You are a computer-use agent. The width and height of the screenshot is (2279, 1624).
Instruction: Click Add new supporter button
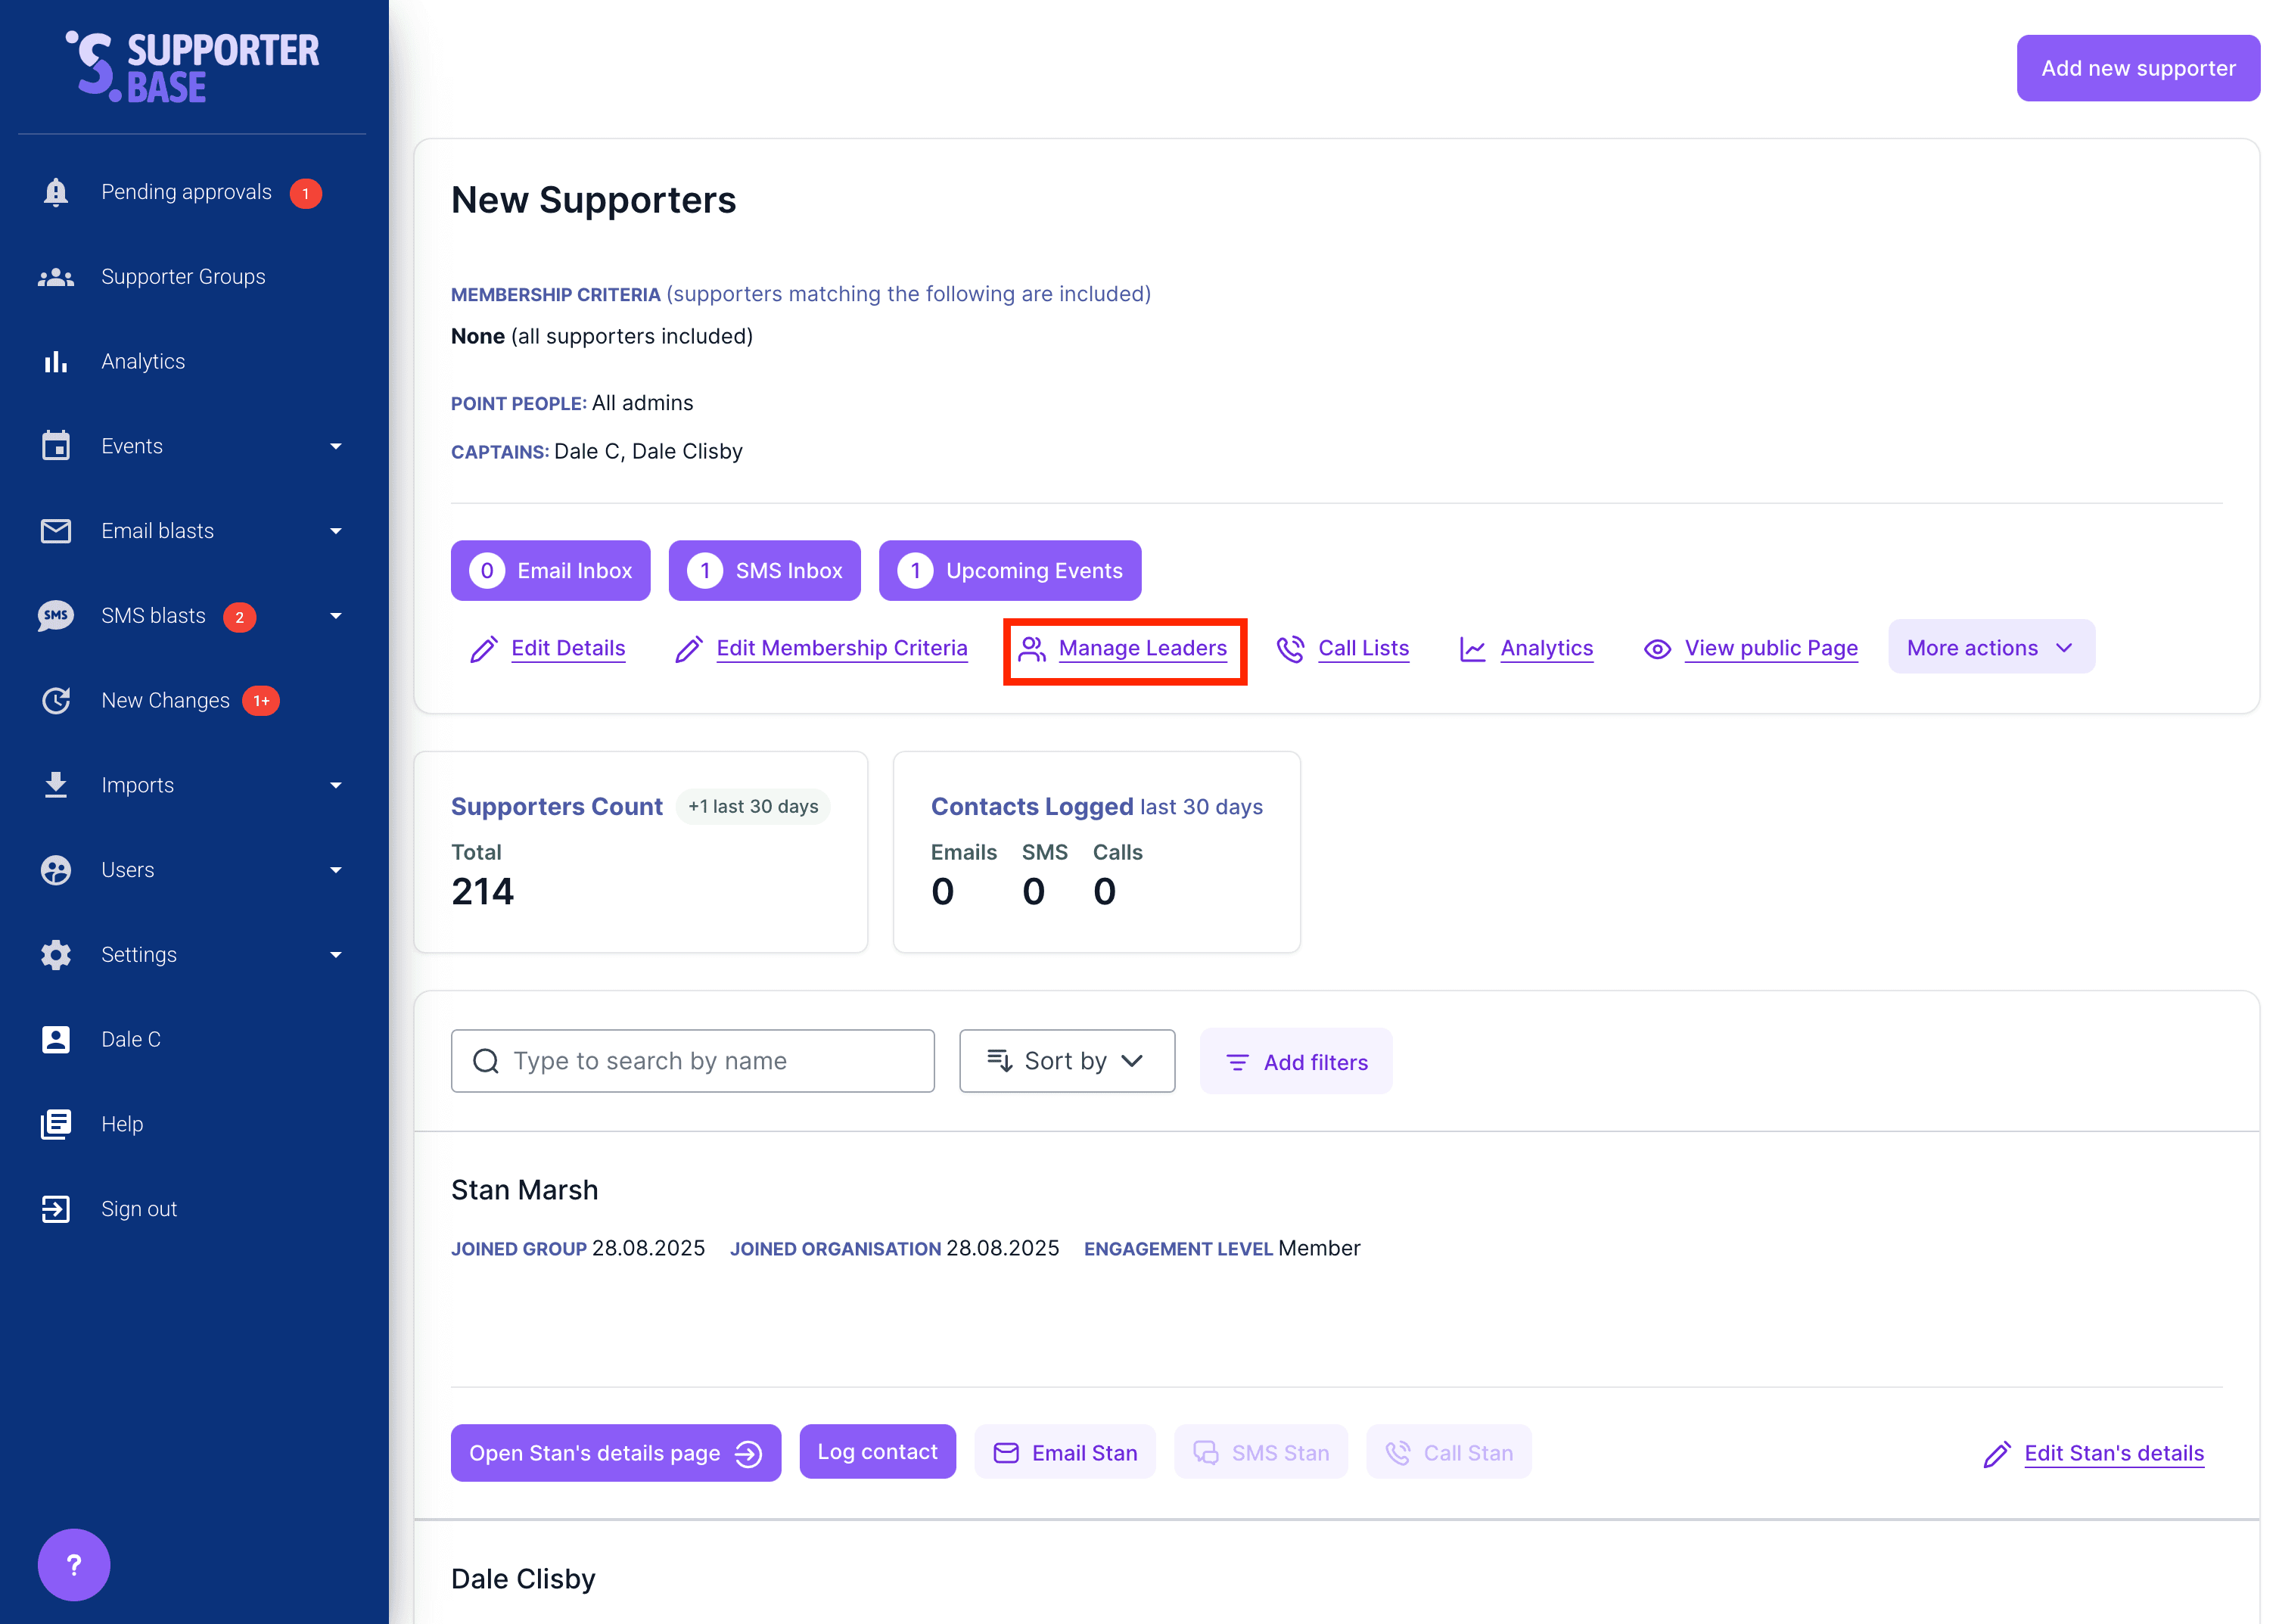point(2137,68)
